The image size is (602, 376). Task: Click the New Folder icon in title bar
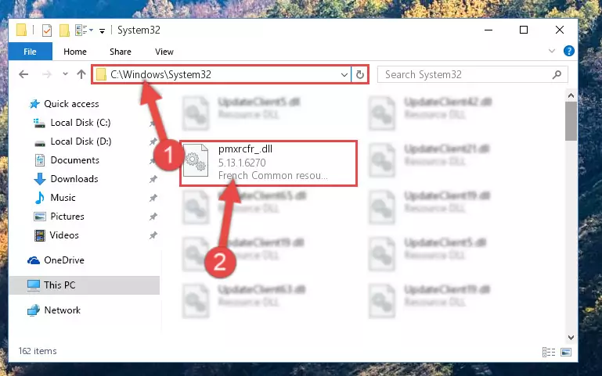tap(64, 30)
